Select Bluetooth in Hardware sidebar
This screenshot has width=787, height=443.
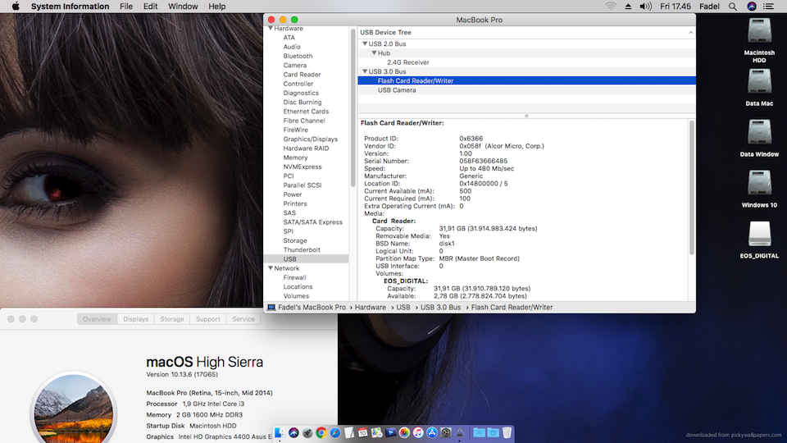[x=298, y=56]
